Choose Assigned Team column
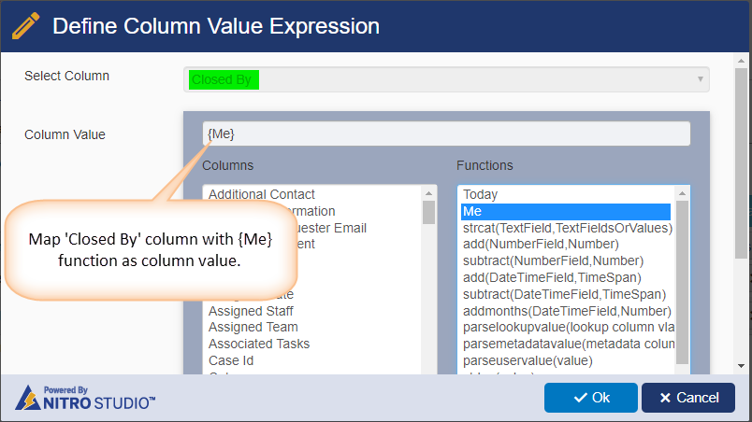The width and height of the screenshot is (752, 422). [x=253, y=328]
